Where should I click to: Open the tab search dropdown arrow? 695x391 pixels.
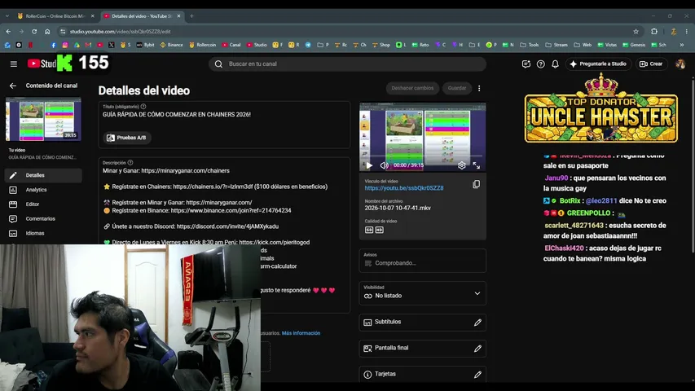pos(7,16)
